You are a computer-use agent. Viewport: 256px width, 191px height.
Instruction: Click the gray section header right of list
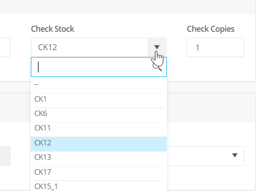pyautogui.click(x=211, y=107)
